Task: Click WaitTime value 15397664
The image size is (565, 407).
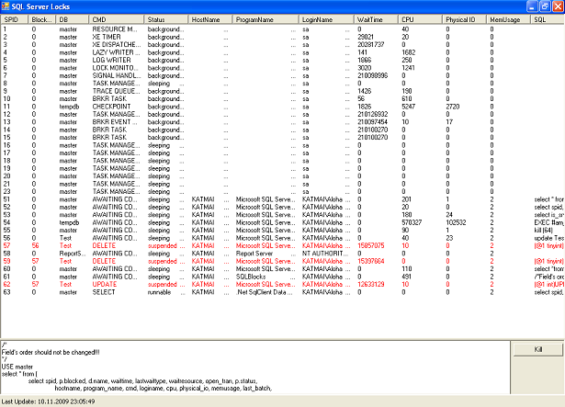Action: tap(371, 261)
